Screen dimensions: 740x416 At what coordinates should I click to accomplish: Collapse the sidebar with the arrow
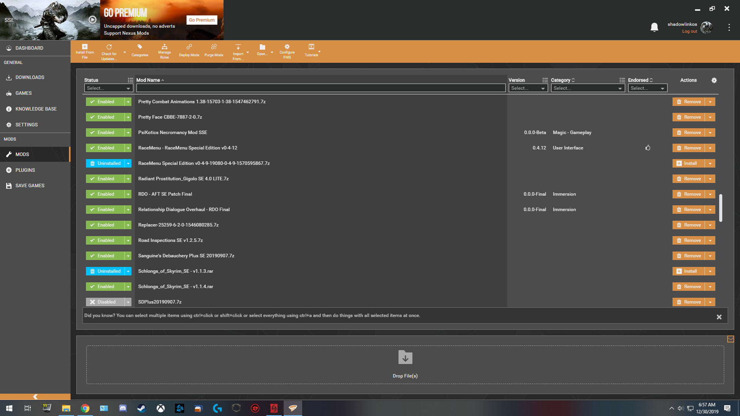pos(35,397)
